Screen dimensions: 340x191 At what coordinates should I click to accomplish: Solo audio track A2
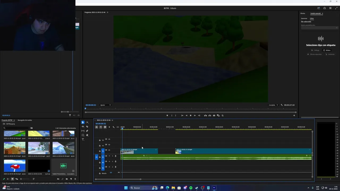click(x=112, y=161)
